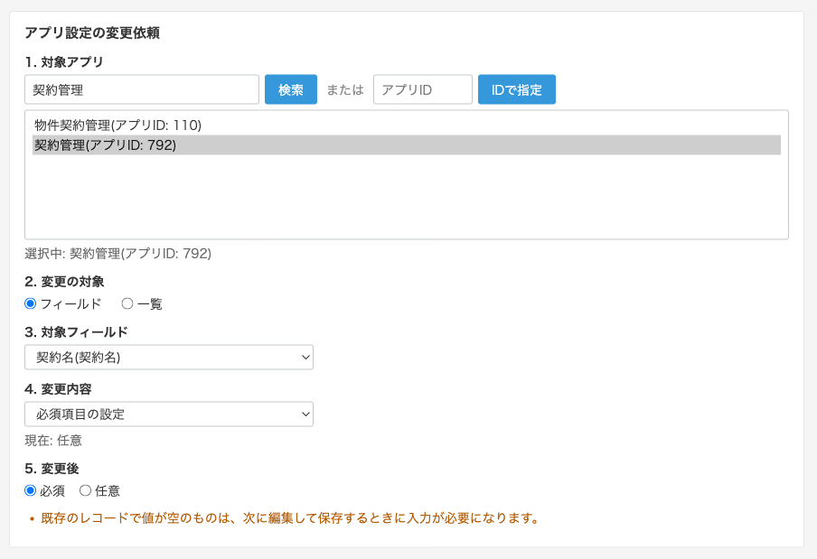The image size is (817, 559).
Task: Select the 任意 radio button
Action: pyautogui.click(x=85, y=490)
